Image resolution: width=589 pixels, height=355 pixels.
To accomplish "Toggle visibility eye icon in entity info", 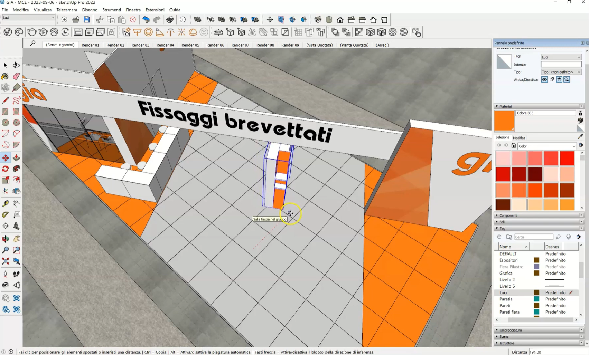I will pos(544,80).
